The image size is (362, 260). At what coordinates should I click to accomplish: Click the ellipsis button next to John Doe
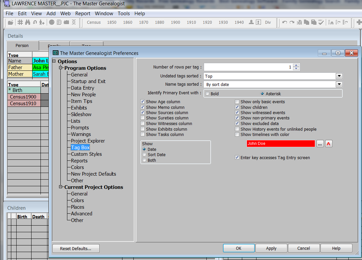[x=320, y=144]
